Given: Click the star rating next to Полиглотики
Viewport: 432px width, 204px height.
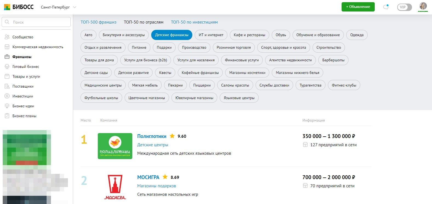Looking at the screenshot, I should point(172,136).
